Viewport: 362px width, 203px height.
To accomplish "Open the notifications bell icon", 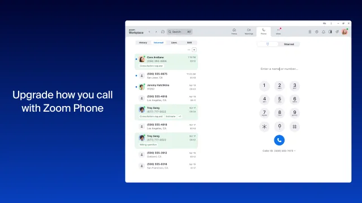I will coord(324,32).
